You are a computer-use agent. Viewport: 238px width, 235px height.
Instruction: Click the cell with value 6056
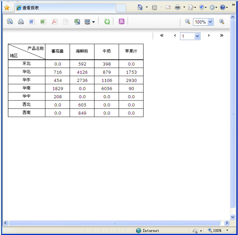[x=107, y=88]
